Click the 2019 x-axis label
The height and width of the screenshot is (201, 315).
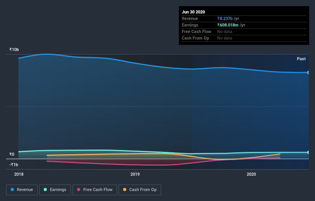click(135, 174)
